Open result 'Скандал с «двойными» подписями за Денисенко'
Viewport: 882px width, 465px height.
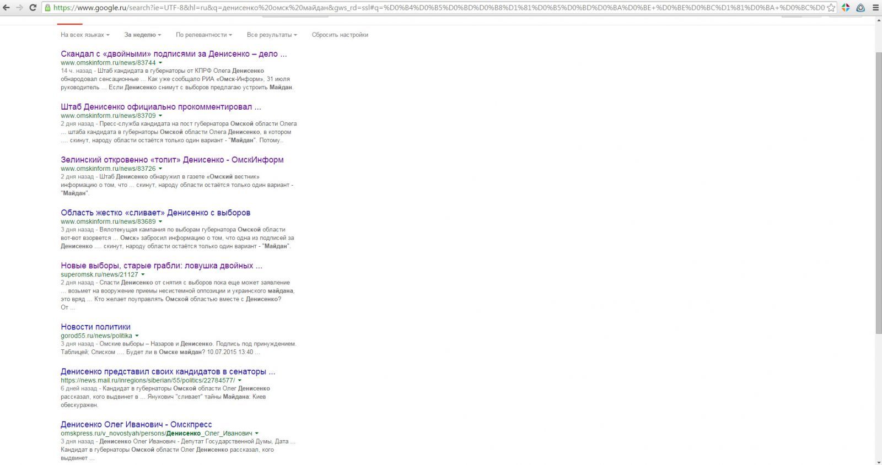point(174,54)
